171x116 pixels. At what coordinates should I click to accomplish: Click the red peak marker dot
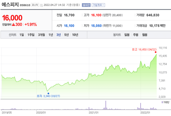(156, 52)
